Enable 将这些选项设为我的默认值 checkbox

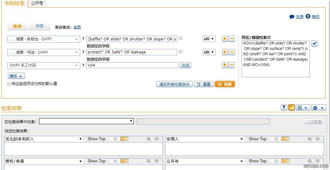click(9, 84)
